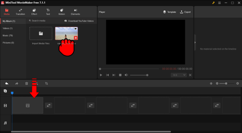The height and width of the screenshot is (133, 242).
Task: Enter fullscreen preview mode
Action: tap(190, 75)
